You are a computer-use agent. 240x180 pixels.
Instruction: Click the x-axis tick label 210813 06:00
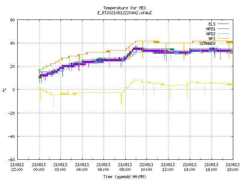tap(103, 167)
